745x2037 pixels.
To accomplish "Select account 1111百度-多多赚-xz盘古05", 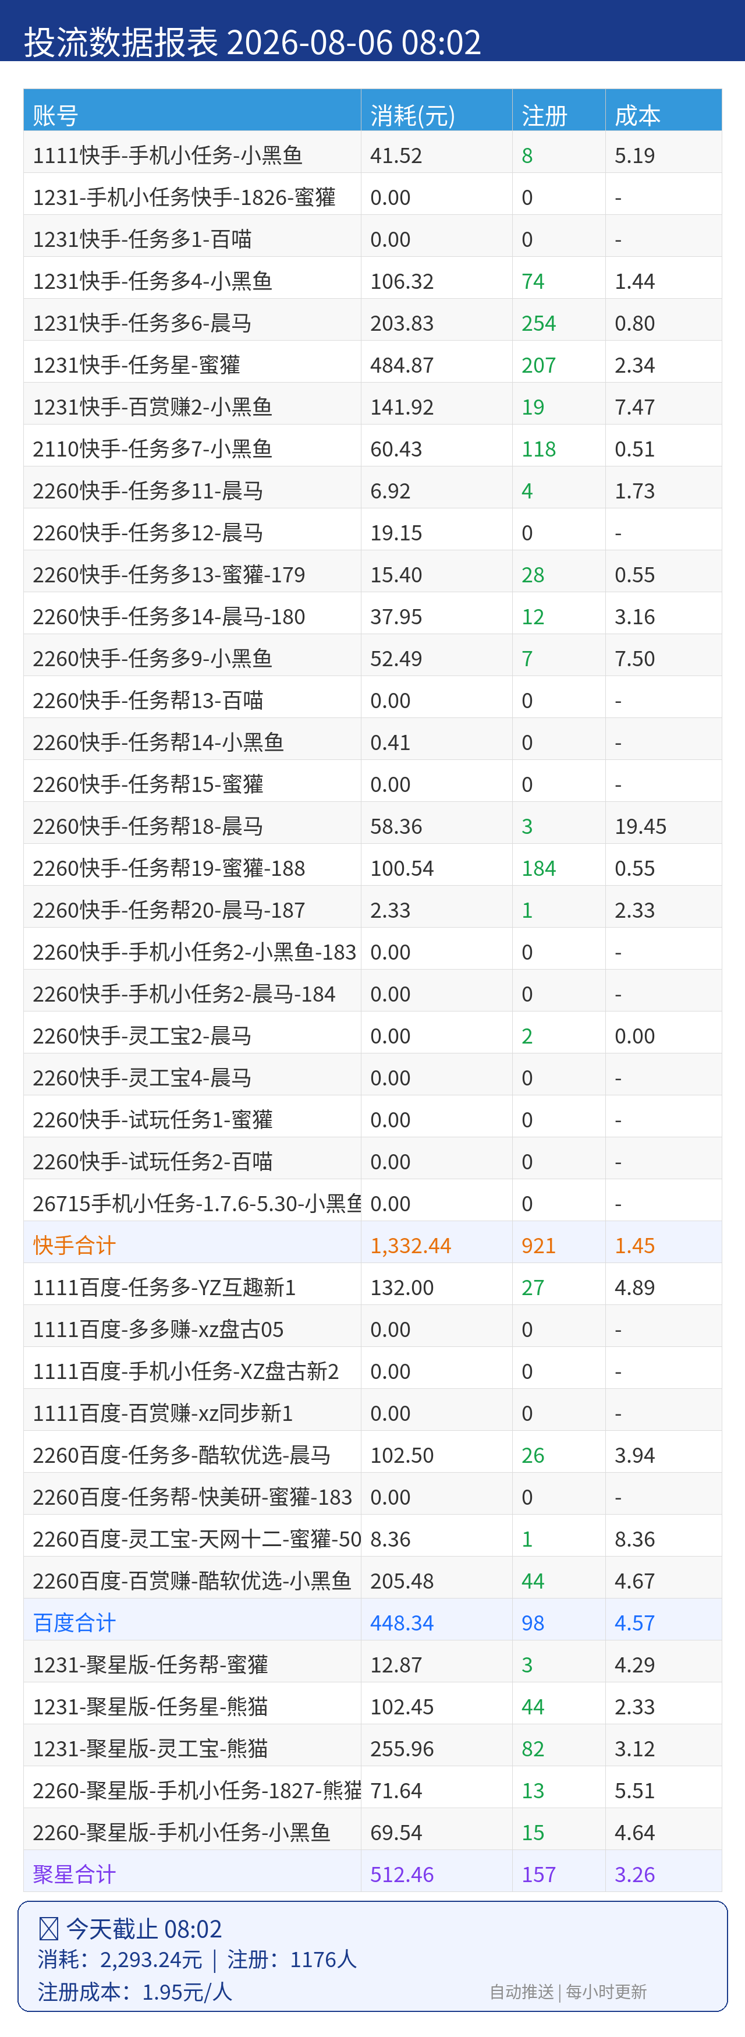I will pos(158,1329).
